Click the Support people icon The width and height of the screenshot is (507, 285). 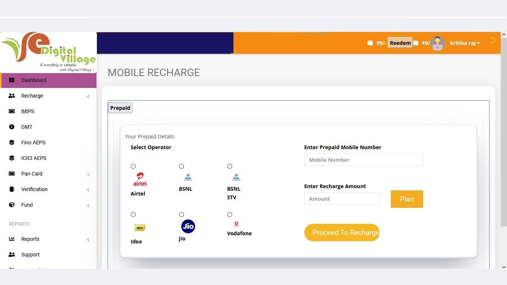(12, 255)
